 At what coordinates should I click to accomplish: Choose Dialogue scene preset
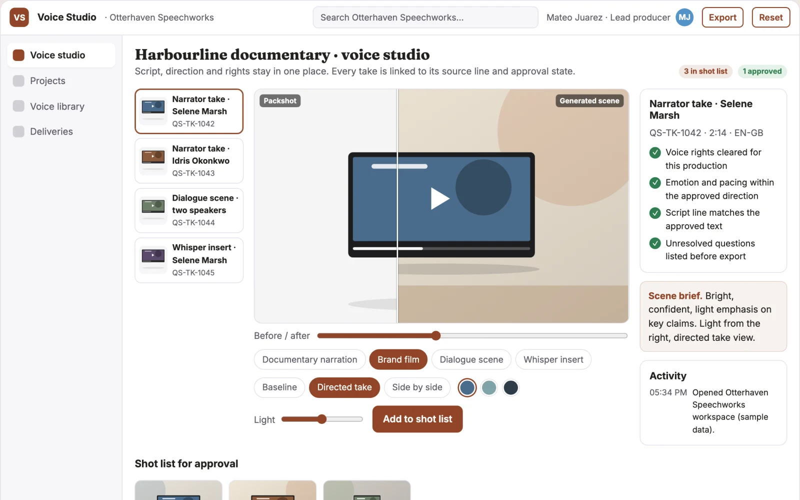(471, 359)
